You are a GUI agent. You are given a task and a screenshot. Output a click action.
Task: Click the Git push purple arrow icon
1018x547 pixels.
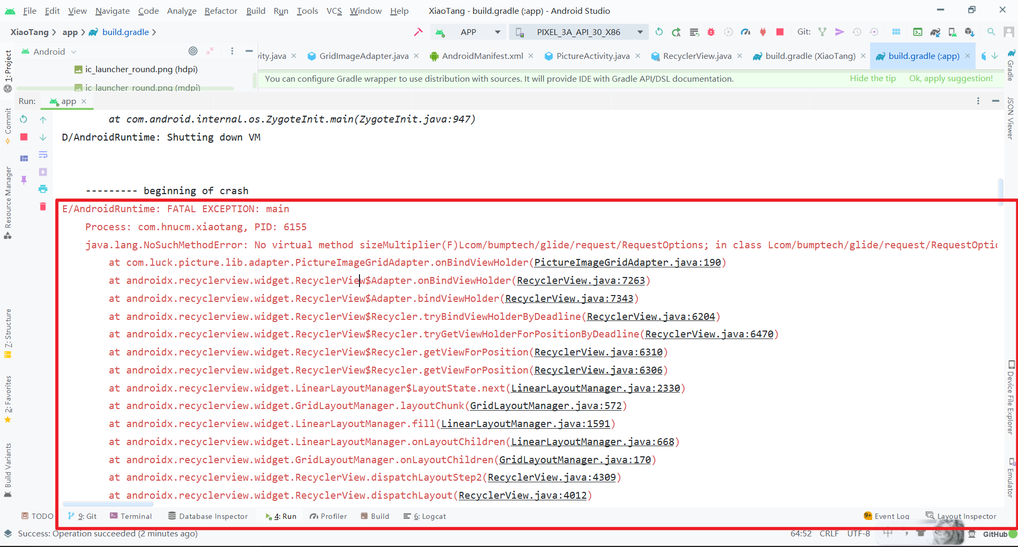pos(839,32)
